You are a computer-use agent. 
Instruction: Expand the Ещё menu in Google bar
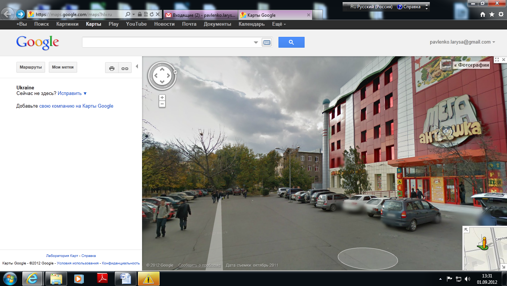pyautogui.click(x=279, y=24)
